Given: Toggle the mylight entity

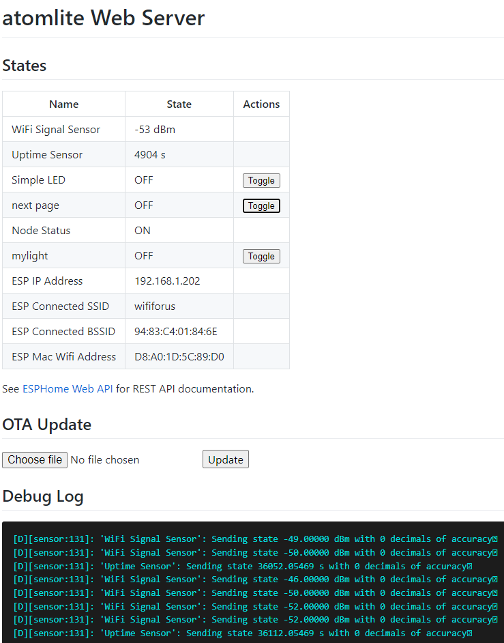Looking at the screenshot, I should [261, 256].
